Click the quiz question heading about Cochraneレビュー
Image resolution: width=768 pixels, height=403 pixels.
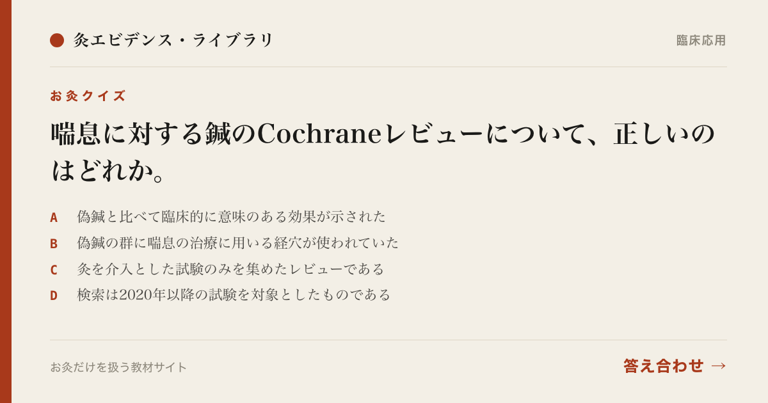click(x=383, y=152)
